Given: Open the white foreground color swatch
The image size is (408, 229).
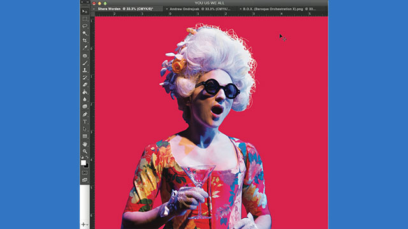Looking at the screenshot, I should click(84, 163).
